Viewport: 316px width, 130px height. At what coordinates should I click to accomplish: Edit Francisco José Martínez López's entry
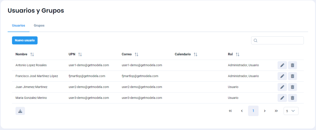pos(282,76)
